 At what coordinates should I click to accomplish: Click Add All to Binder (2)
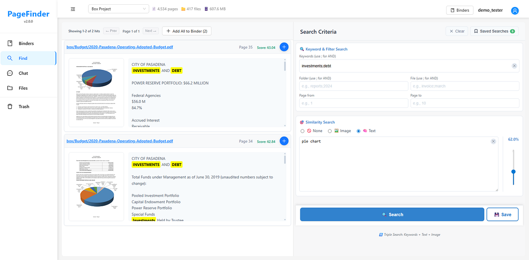187,31
